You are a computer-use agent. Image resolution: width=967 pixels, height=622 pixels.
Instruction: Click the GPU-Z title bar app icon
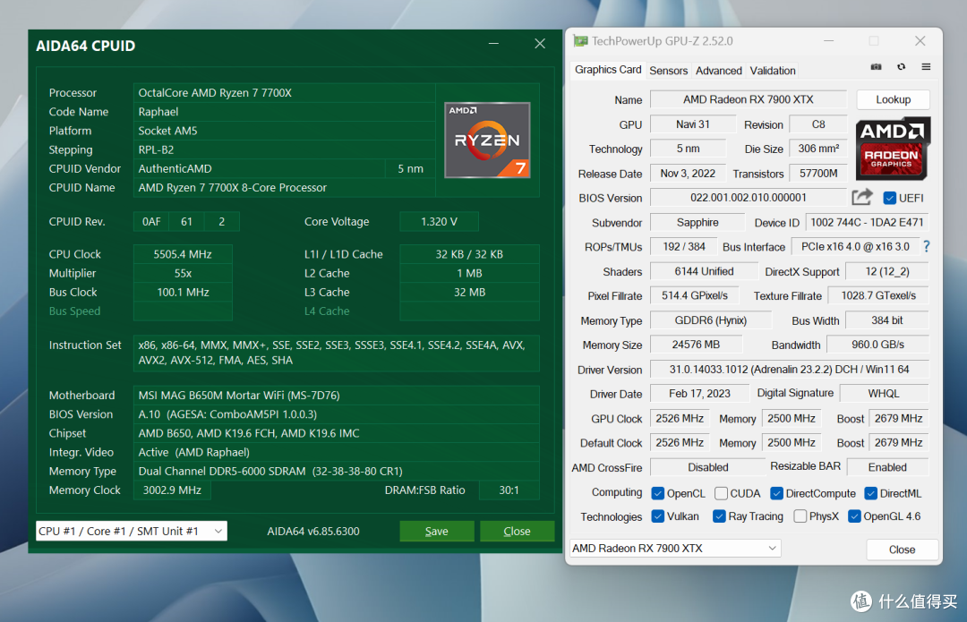tap(580, 41)
